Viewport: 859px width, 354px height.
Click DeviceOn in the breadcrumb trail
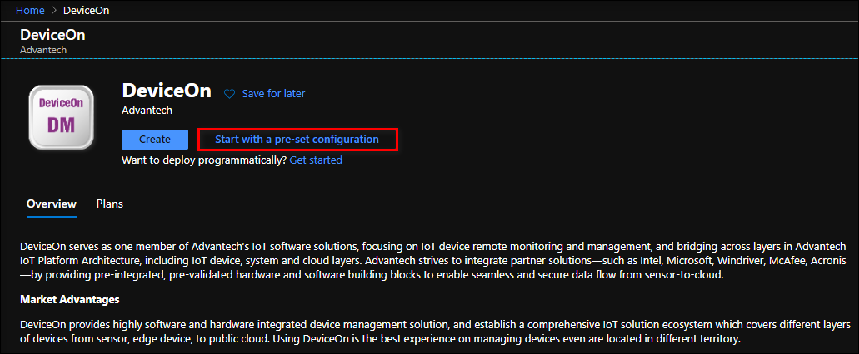[x=86, y=11]
